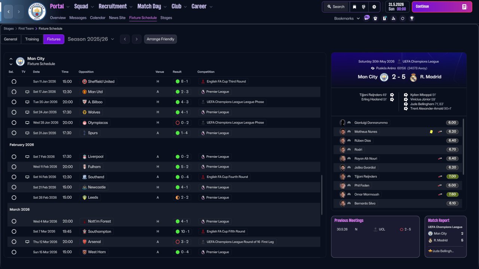Click the 31.5.2026 date and time display
The image size is (479, 269).
click(397, 7)
